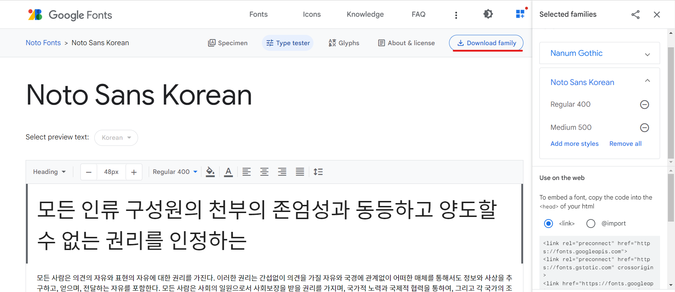Decrease font size with minus button
The height and width of the screenshot is (292, 675).
[x=89, y=172]
